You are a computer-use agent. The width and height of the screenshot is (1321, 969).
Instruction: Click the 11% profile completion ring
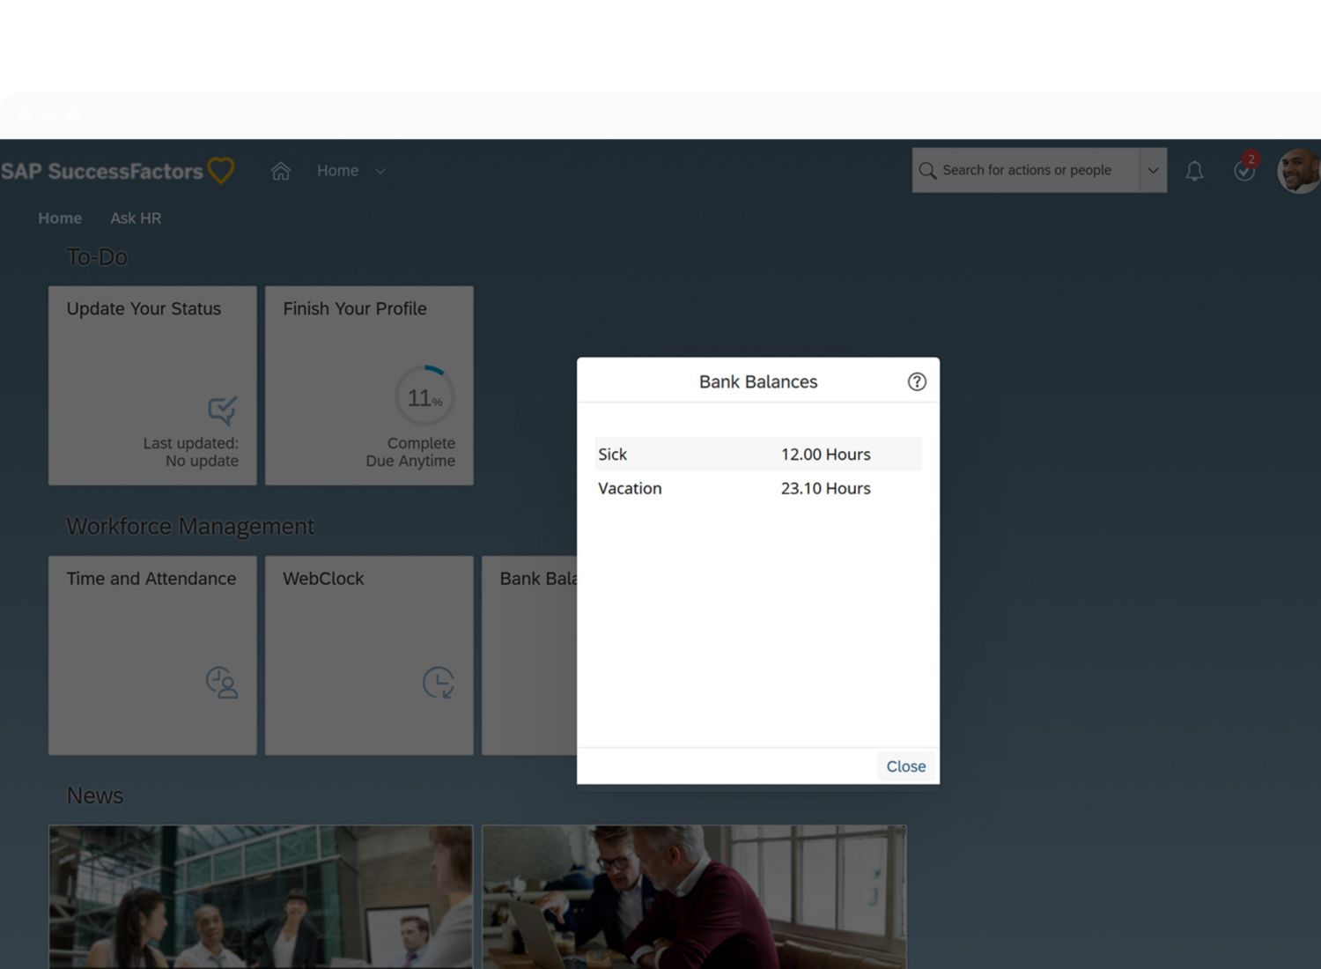pos(424,397)
